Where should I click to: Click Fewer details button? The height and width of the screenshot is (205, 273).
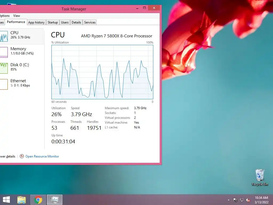(7, 156)
